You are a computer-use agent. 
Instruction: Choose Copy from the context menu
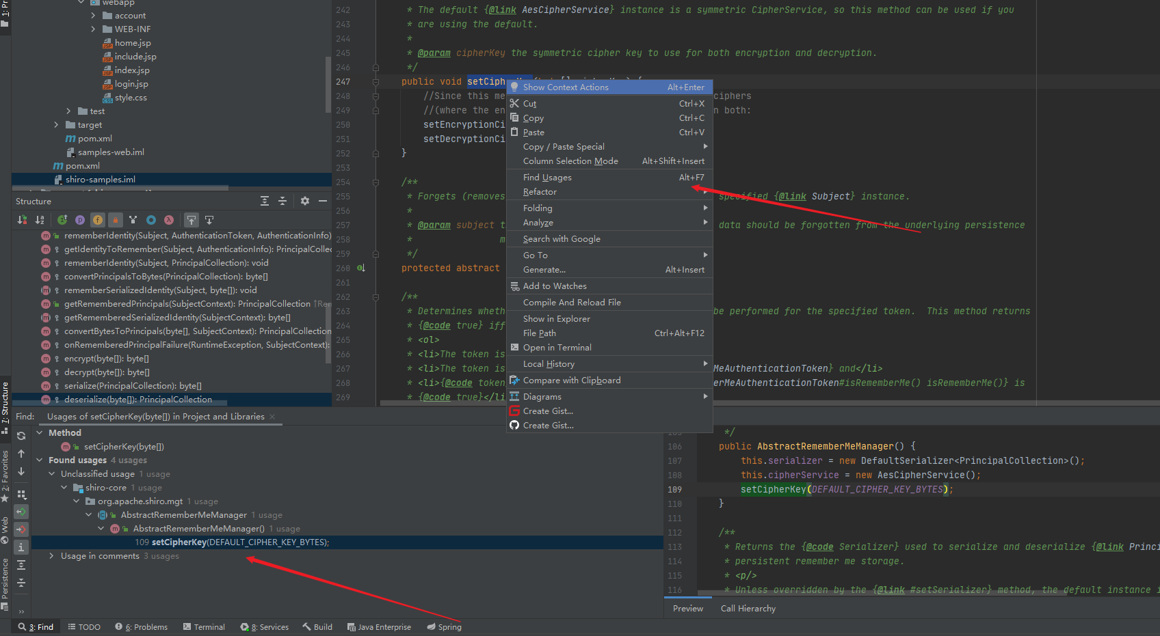coord(609,118)
